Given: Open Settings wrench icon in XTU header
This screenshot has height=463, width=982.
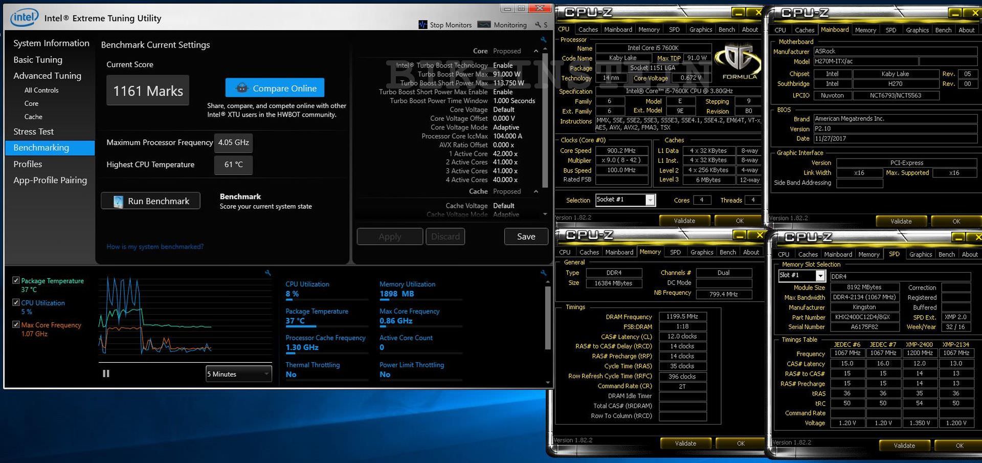Looking at the screenshot, I should coord(538,25).
